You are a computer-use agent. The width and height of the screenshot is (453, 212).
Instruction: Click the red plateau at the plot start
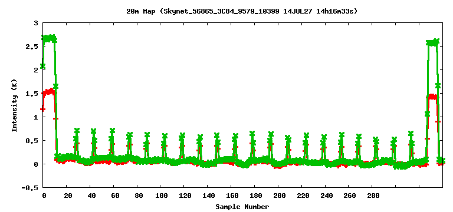pos(48,92)
